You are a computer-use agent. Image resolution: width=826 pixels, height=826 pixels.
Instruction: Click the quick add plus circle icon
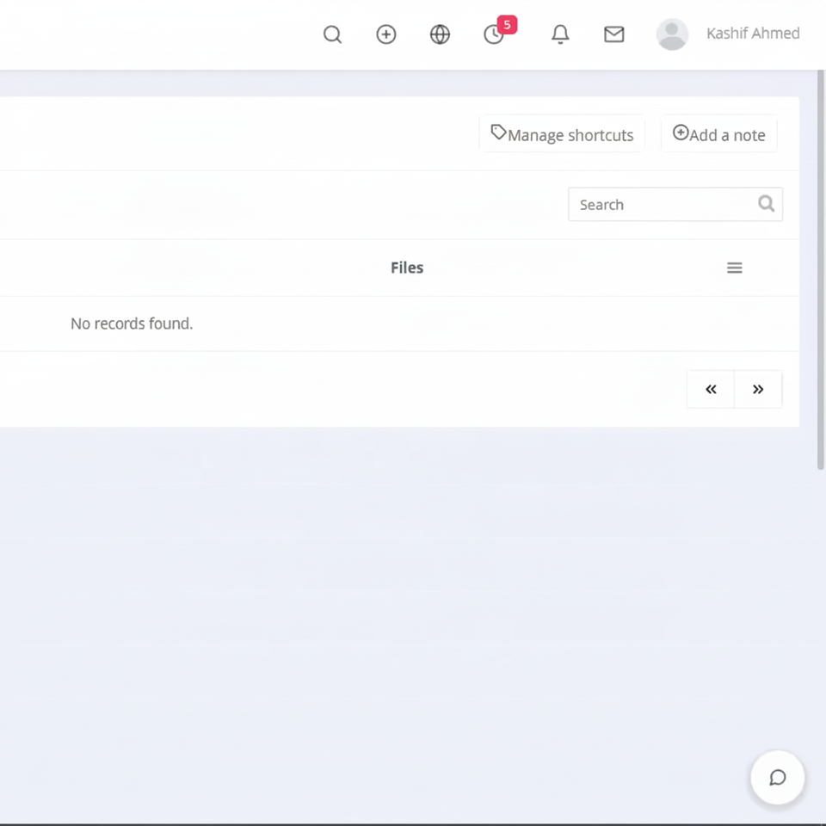[386, 34]
